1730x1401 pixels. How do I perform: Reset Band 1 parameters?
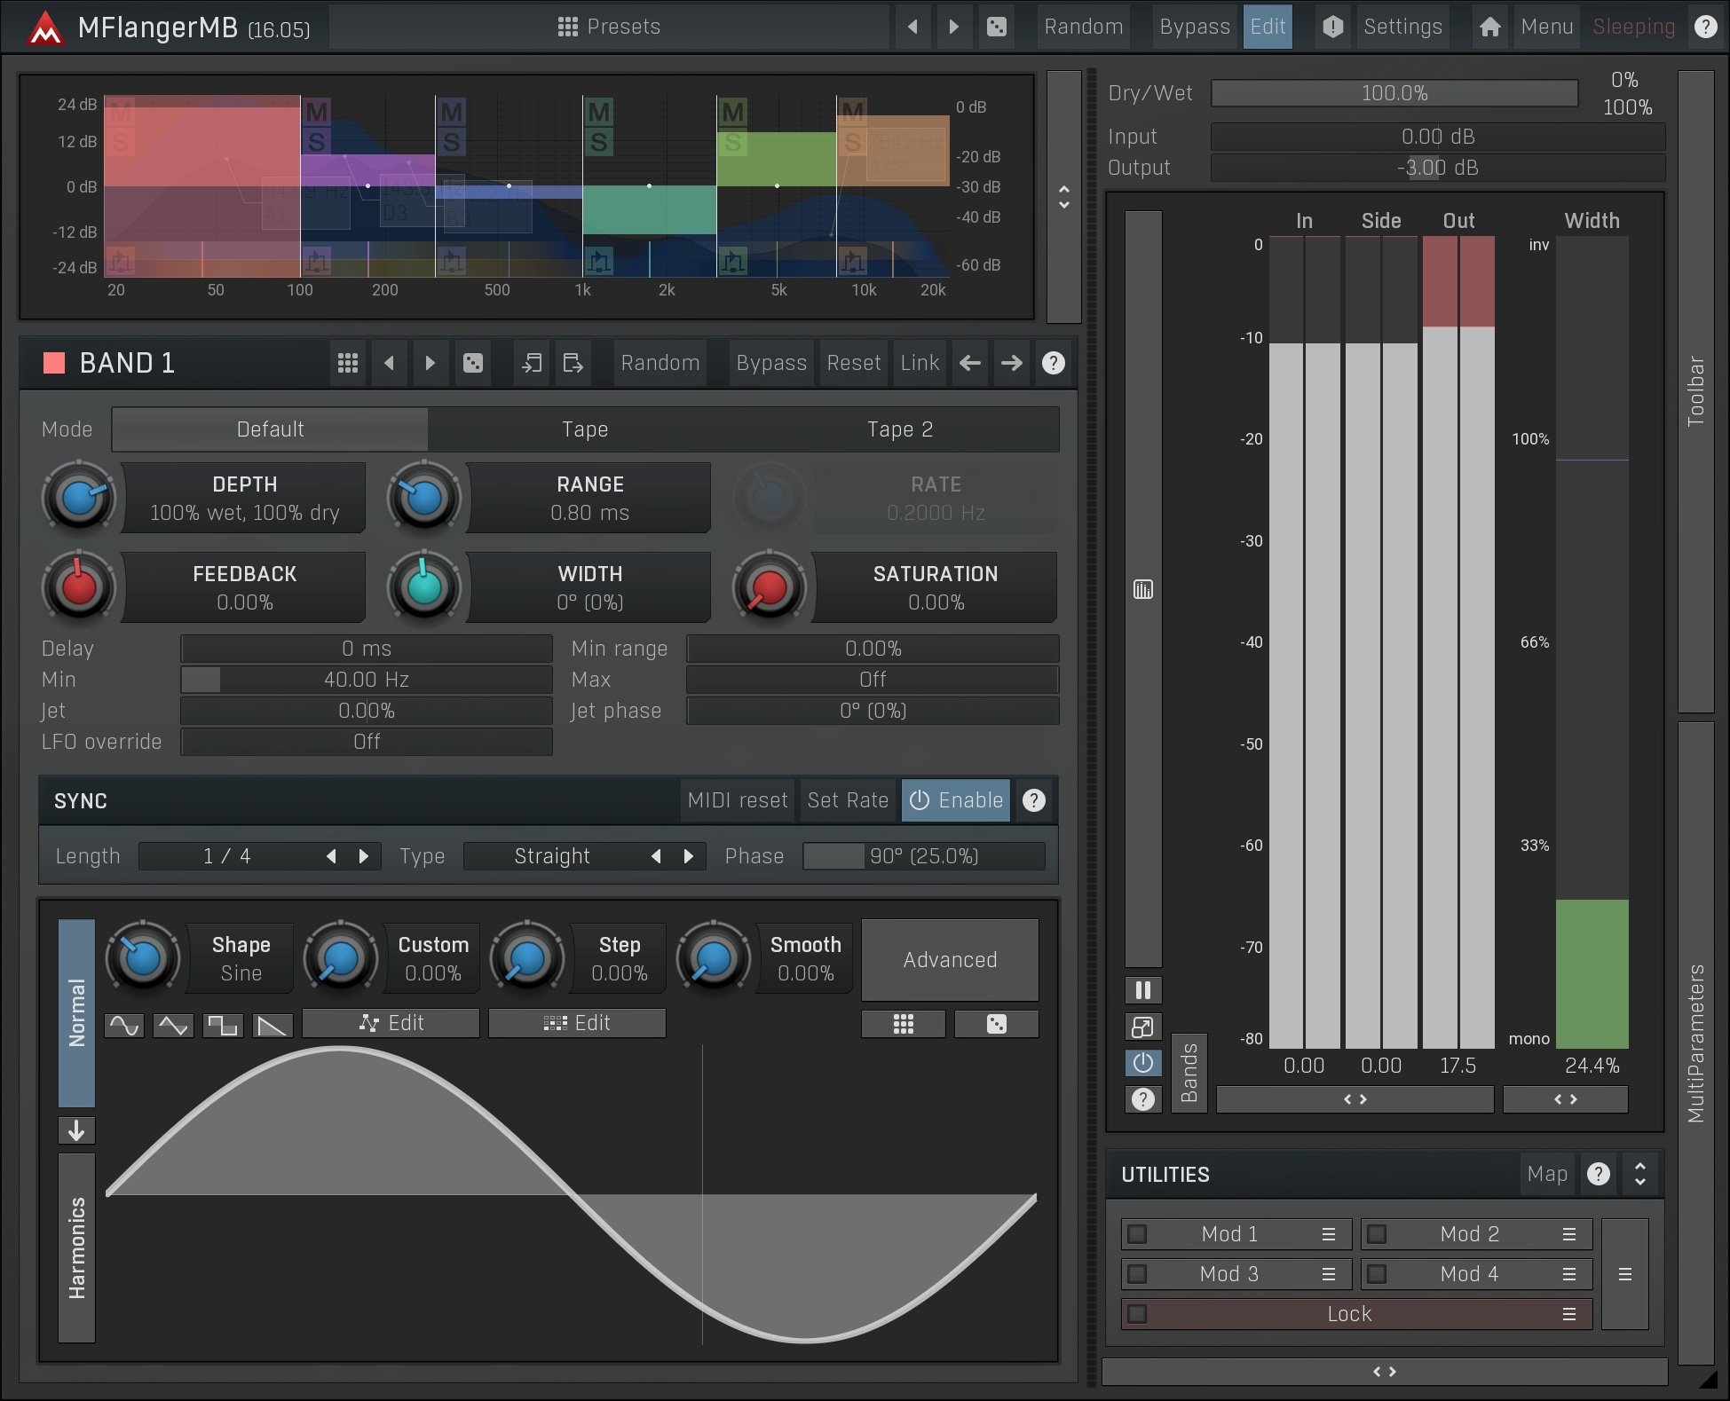854,363
